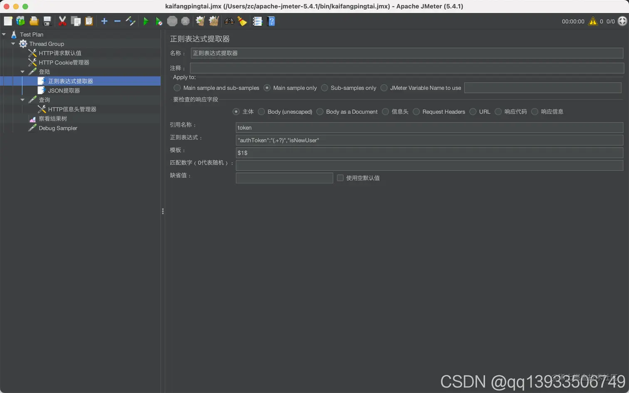Image resolution: width=629 pixels, height=393 pixels.
Task: Click the 模板 field containing $1$
Action: pos(429,153)
